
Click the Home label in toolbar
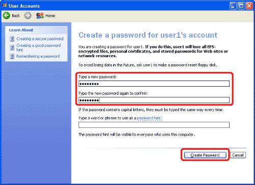(50, 16)
